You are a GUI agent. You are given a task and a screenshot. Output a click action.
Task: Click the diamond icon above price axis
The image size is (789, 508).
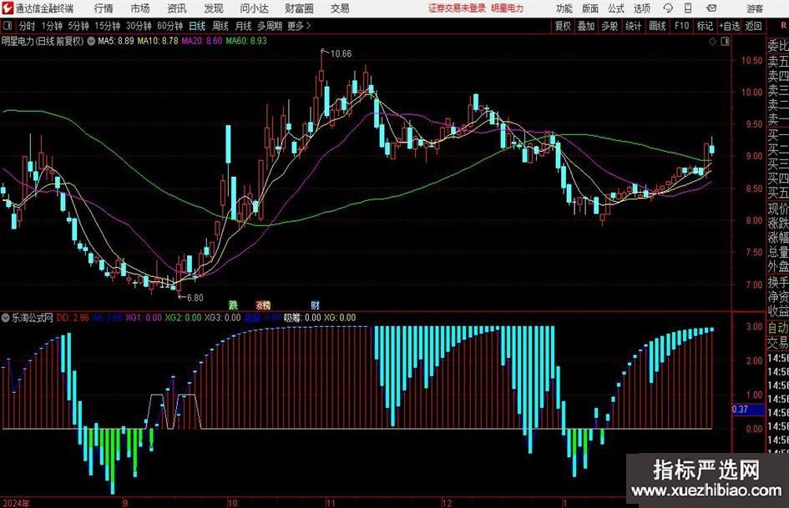[x=712, y=41]
